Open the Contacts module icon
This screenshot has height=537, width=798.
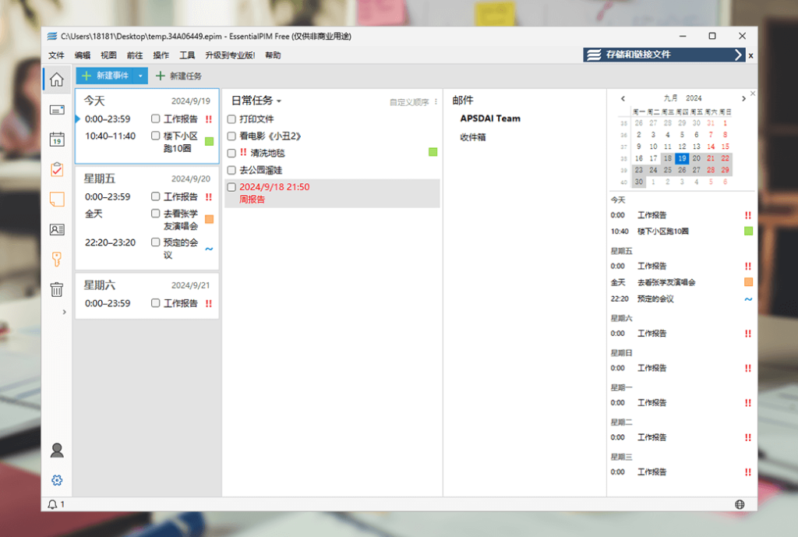[x=56, y=230]
